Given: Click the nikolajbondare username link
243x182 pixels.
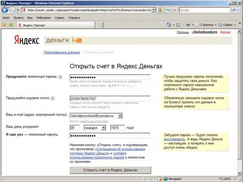Looking at the screenshot, I should tap(204, 32).
